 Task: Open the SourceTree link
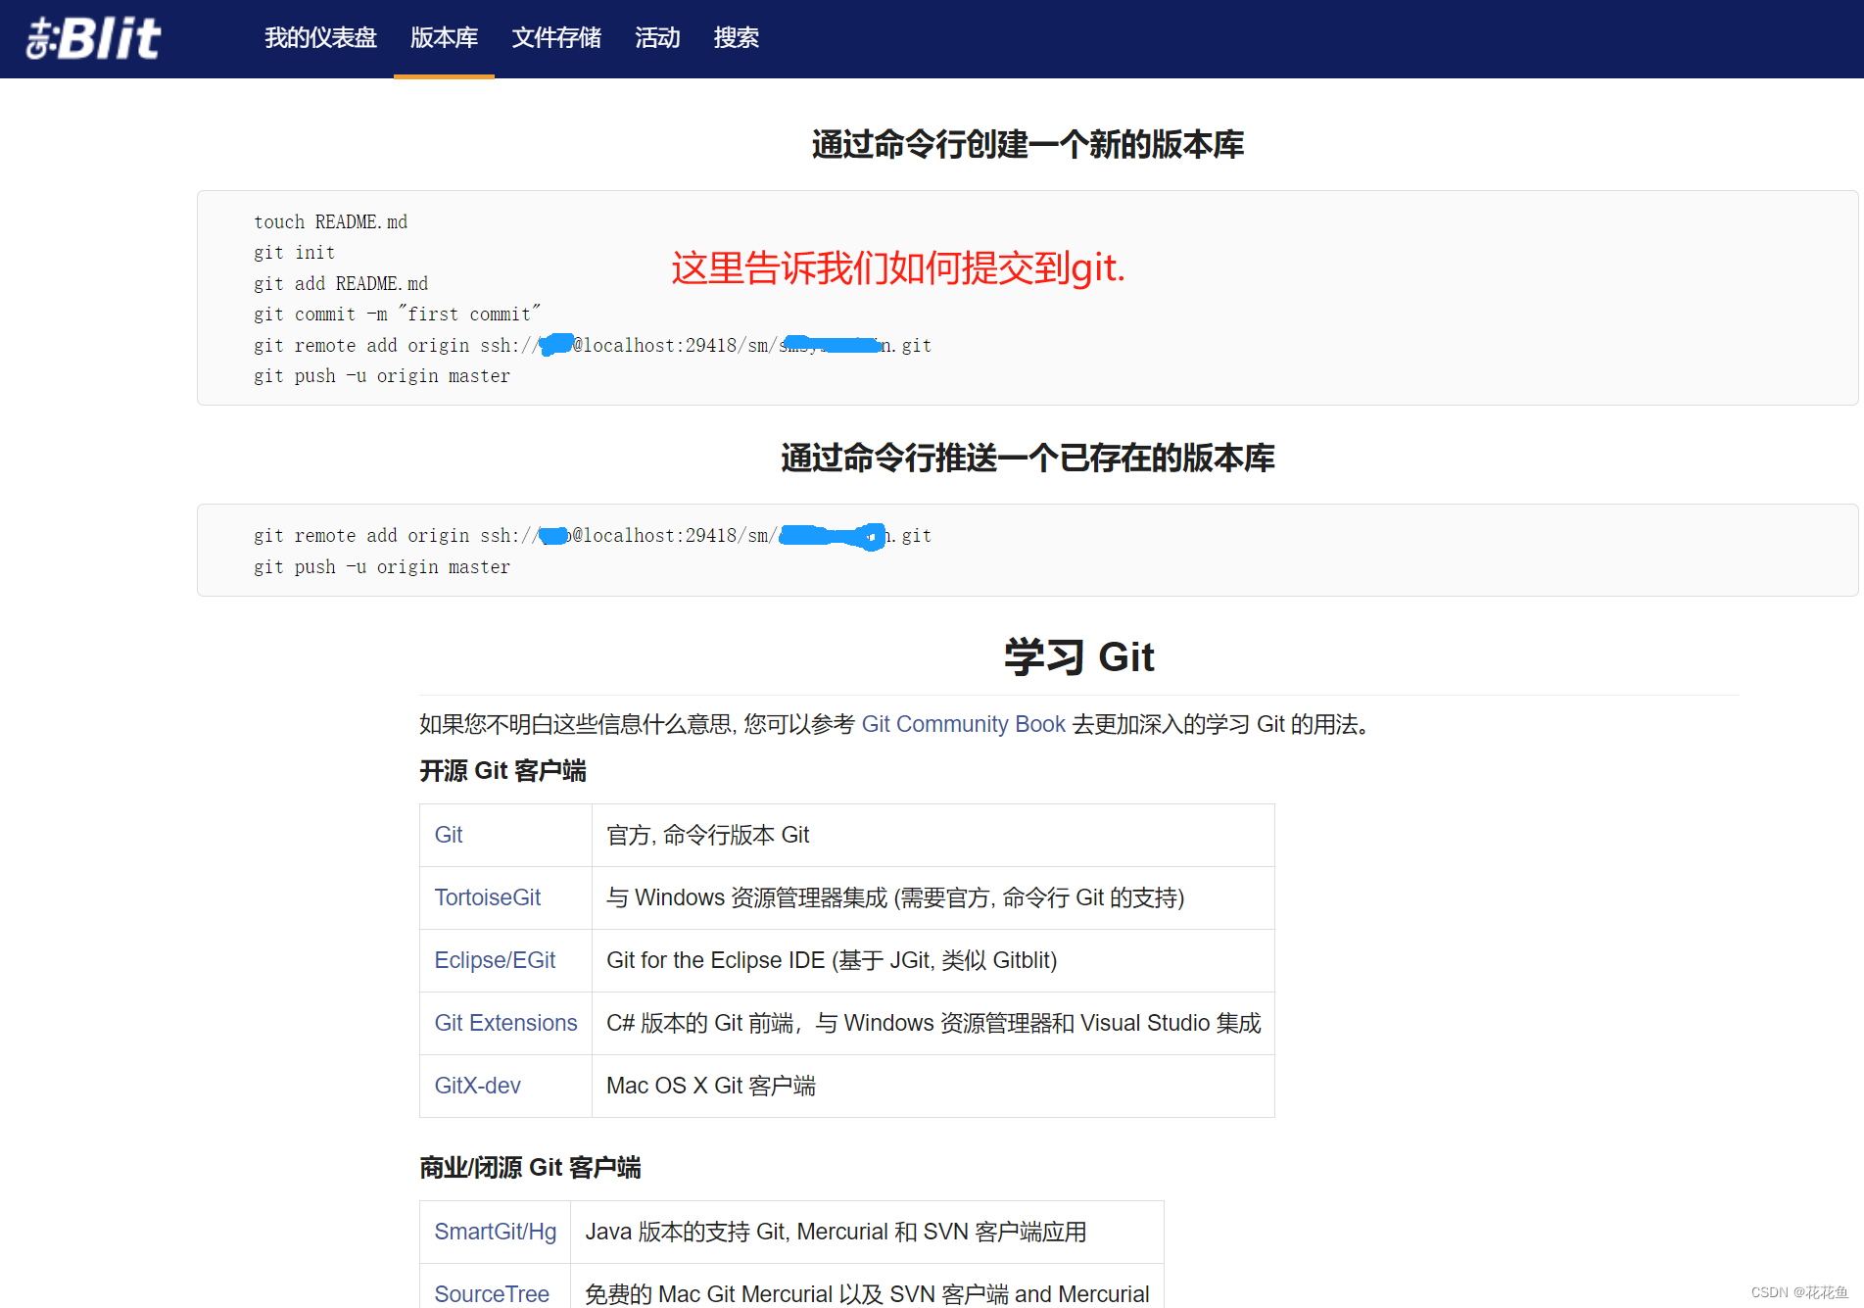[491, 1294]
